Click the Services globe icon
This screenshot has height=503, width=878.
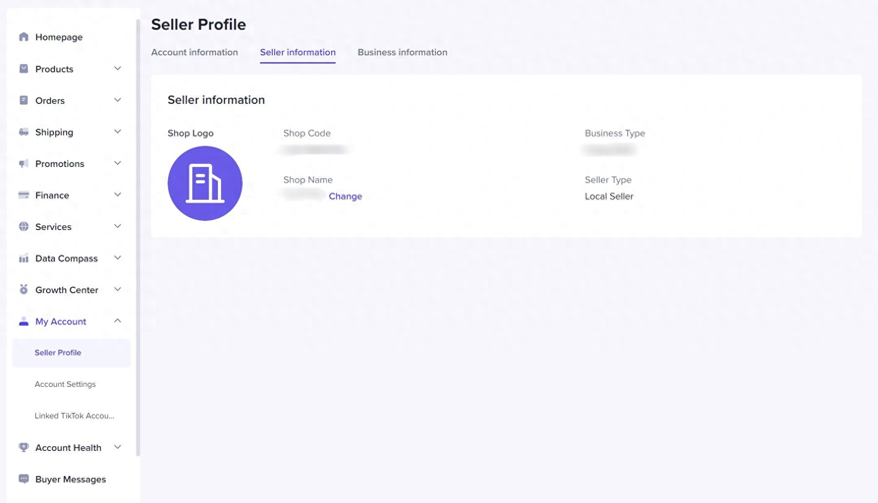24,226
